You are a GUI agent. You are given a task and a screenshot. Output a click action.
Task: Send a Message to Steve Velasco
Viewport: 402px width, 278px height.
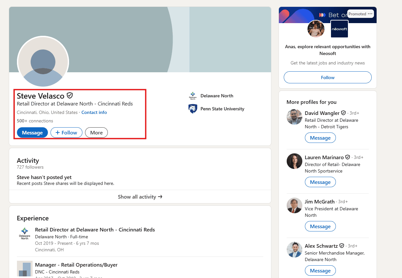coord(32,132)
